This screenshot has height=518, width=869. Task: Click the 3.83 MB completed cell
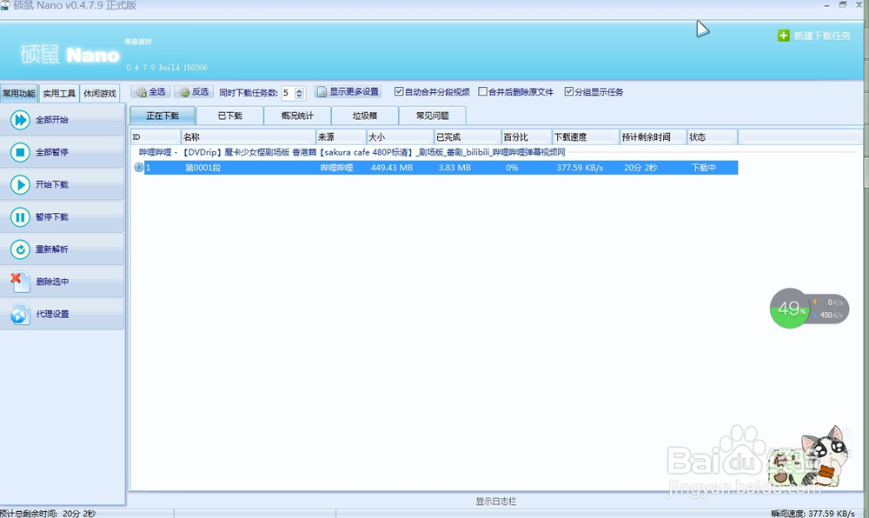coord(454,168)
